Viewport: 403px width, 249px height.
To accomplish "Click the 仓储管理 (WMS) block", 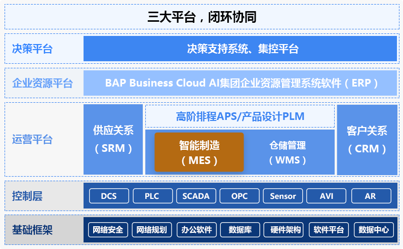I will coord(288,153).
